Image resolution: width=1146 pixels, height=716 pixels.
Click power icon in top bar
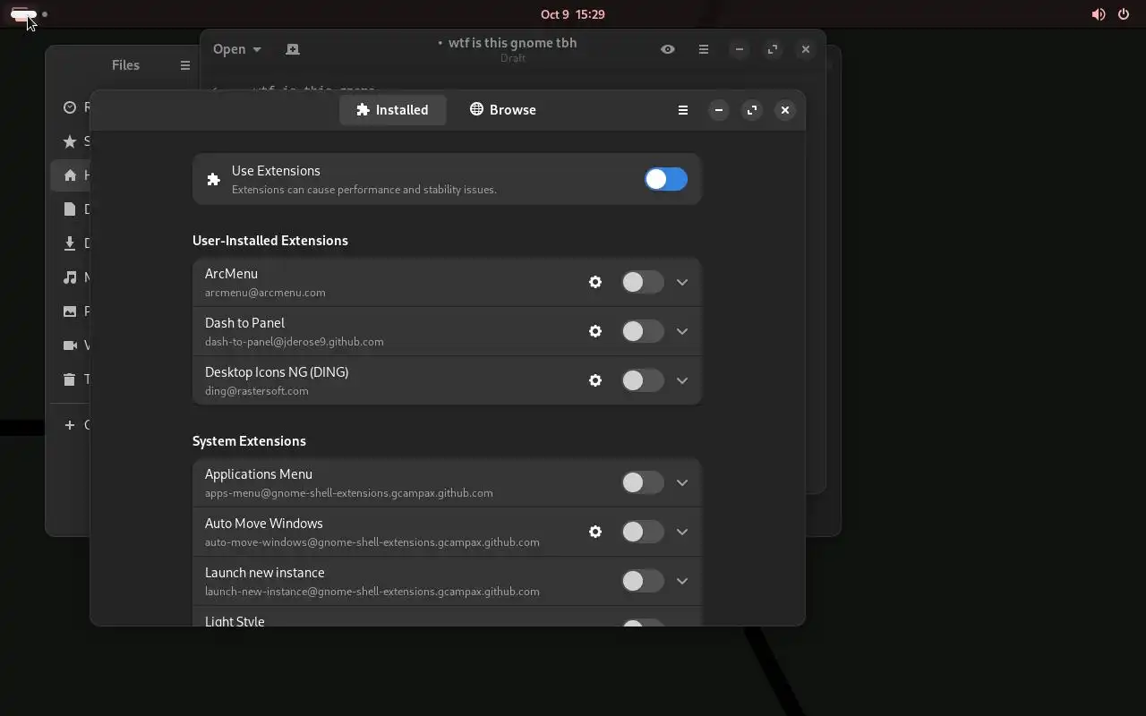pyautogui.click(x=1124, y=14)
